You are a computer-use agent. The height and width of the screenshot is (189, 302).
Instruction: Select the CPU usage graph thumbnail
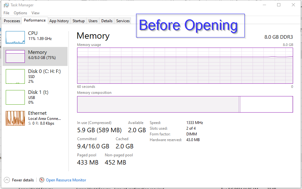click(x=15, y=37)
